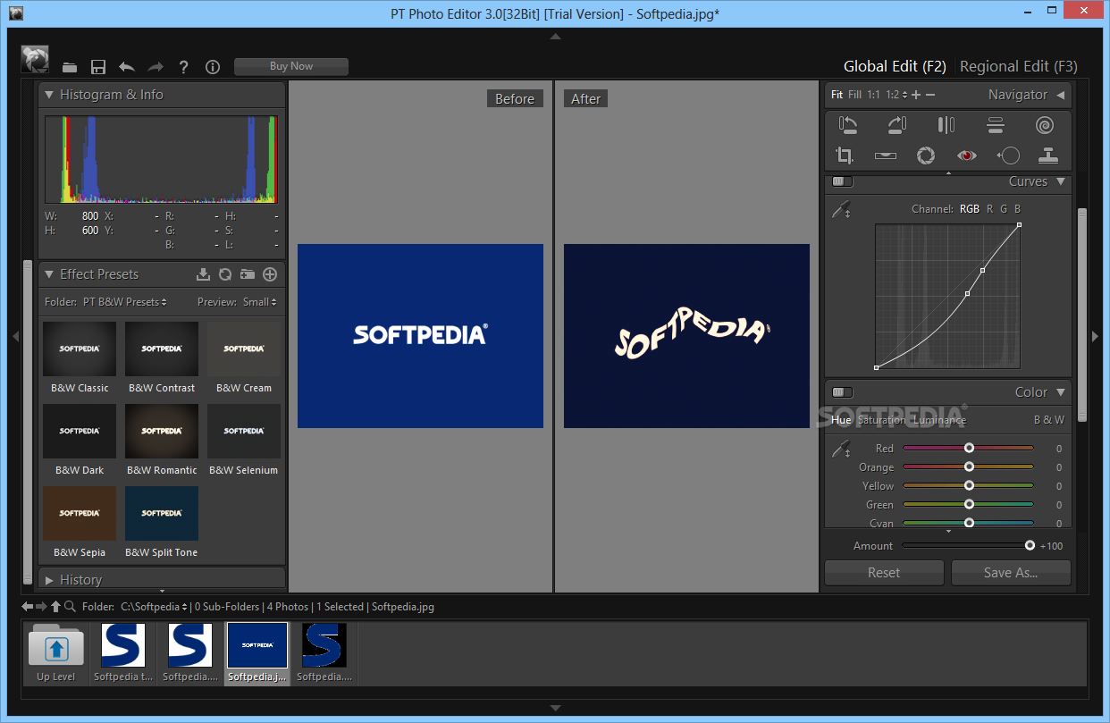Go up a folder with the up arrow icon
Viewport: 1110px width, 723px height.
point(55,607)
